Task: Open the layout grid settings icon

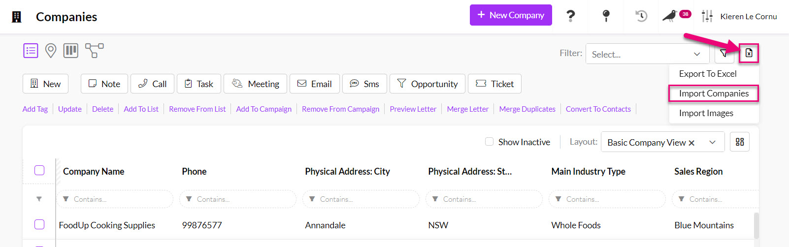Action: click(739, 142)
